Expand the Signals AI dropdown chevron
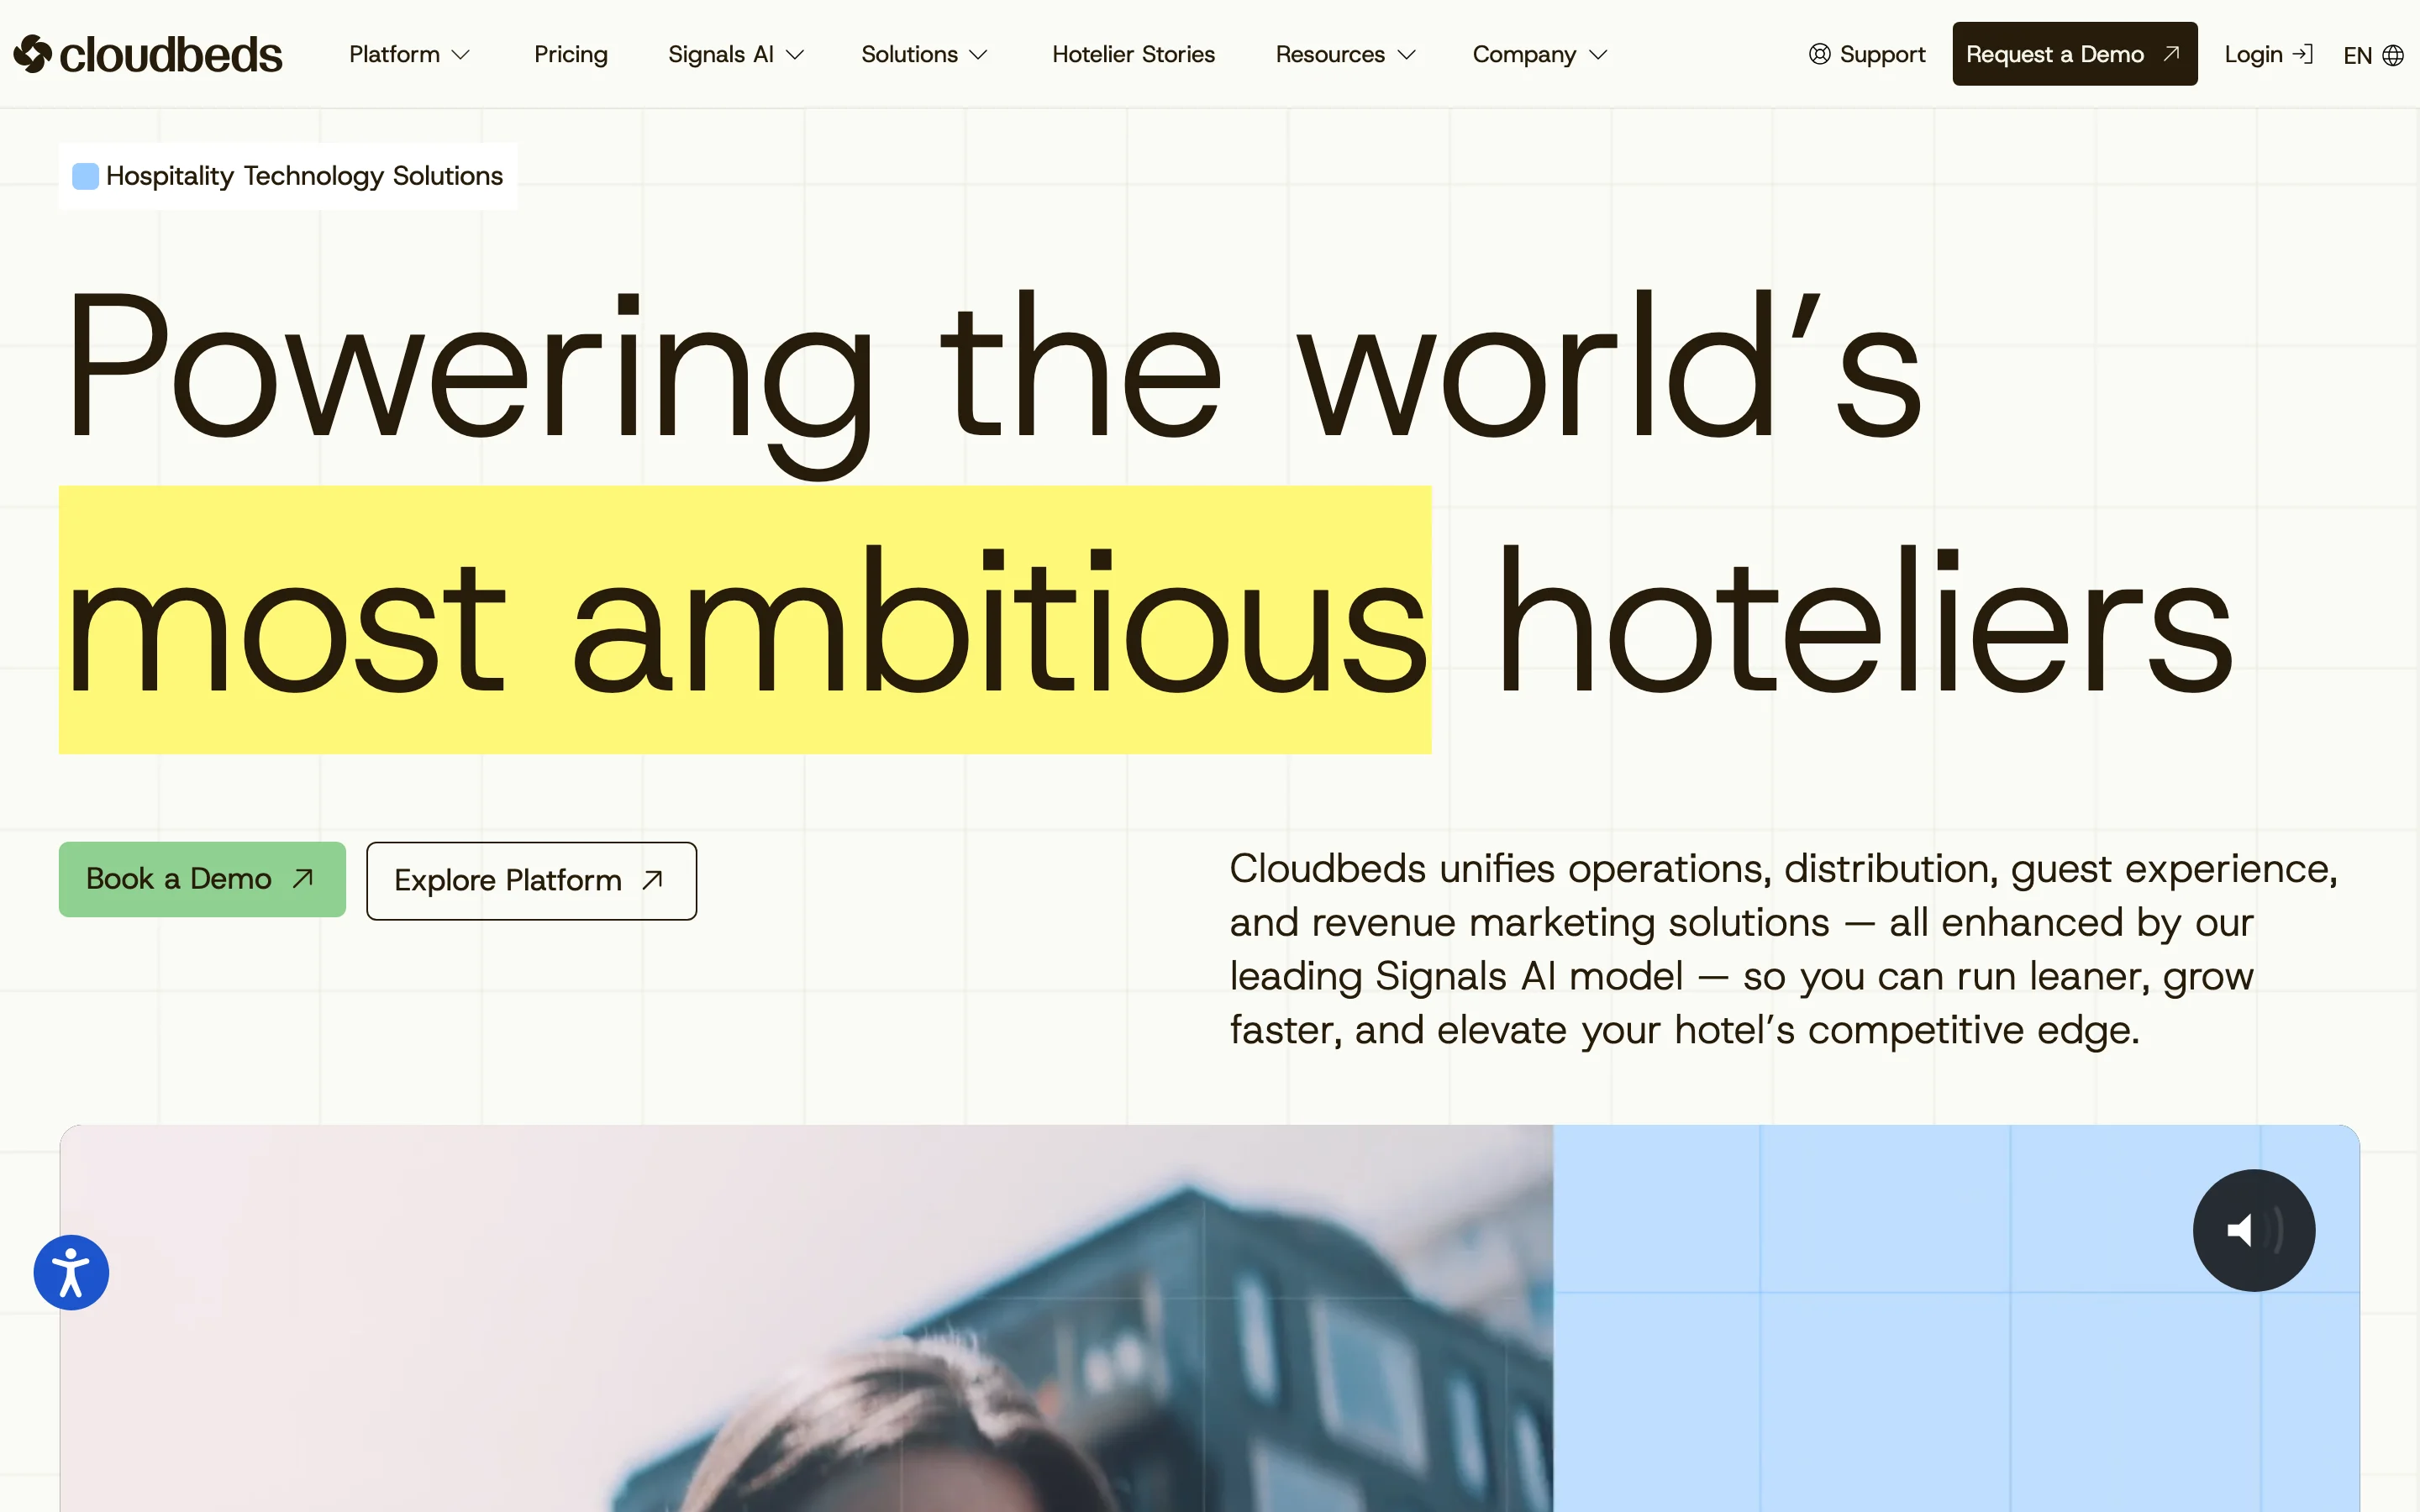 (795, 55)
